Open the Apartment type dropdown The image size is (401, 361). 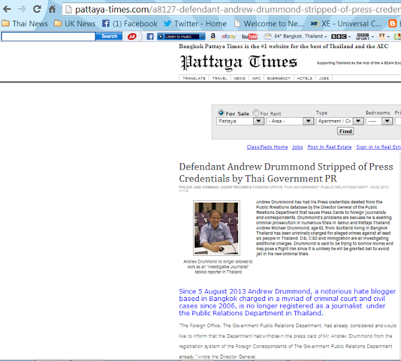[340, 121]
